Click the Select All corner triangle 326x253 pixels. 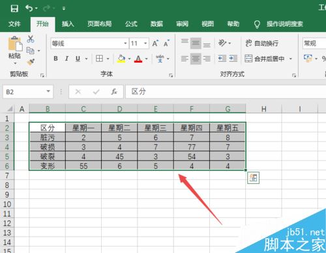[10, 108]
